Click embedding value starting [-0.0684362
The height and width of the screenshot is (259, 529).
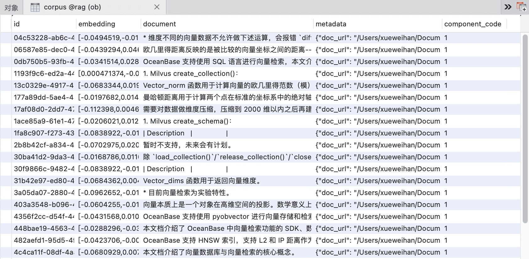[109, 181]
